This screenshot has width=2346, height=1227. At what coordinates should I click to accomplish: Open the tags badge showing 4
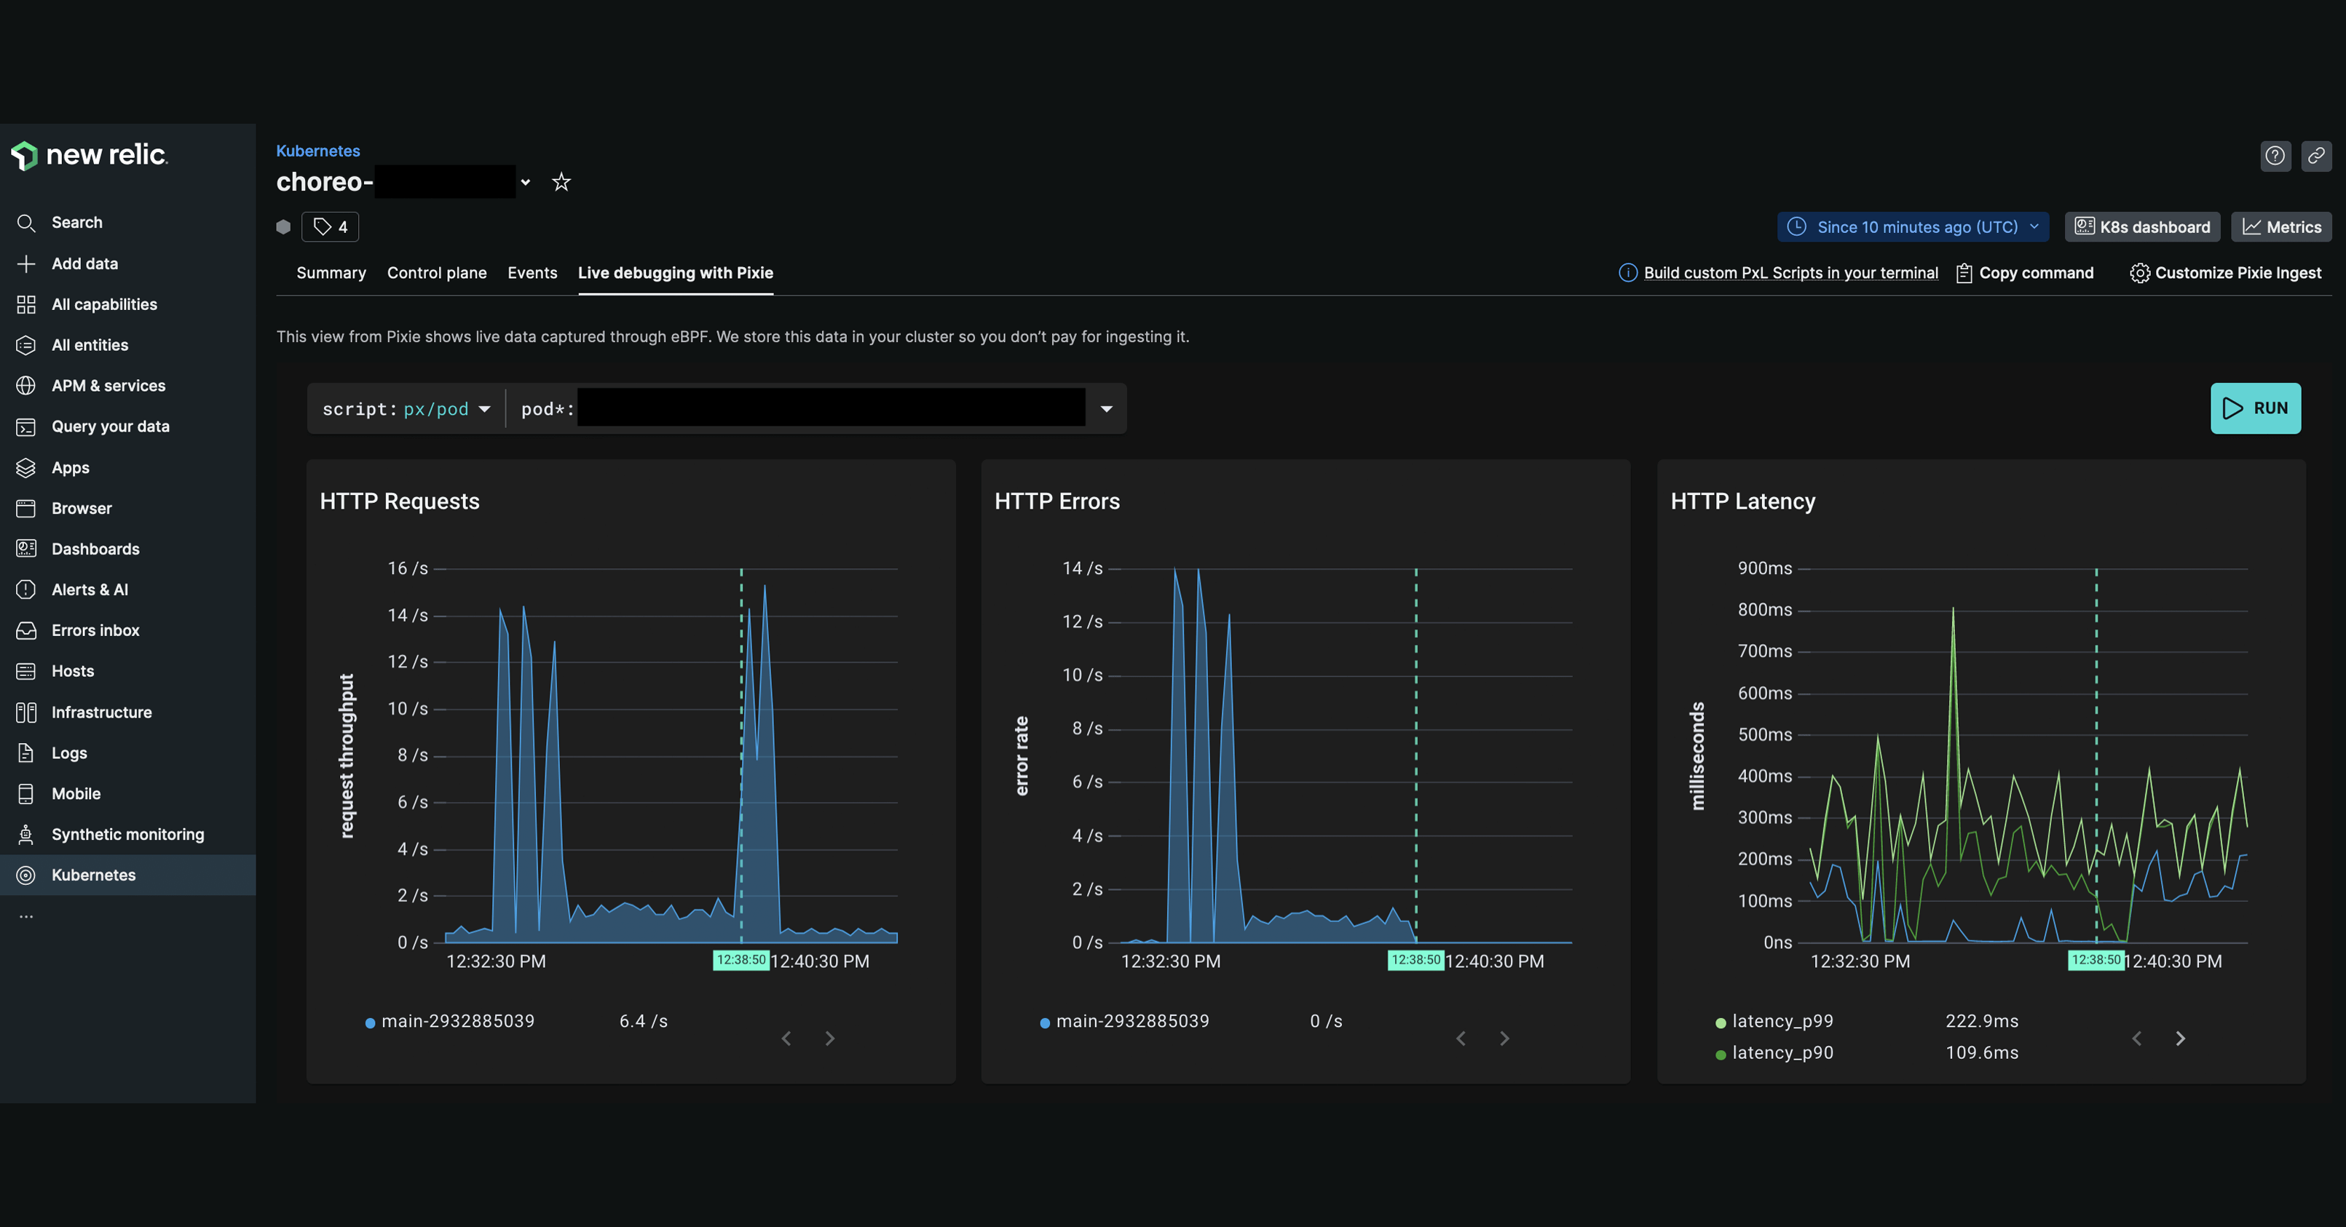(330, 226)
